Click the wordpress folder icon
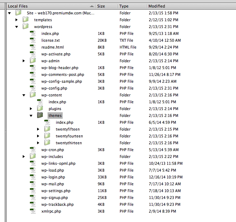 point(26,26)
